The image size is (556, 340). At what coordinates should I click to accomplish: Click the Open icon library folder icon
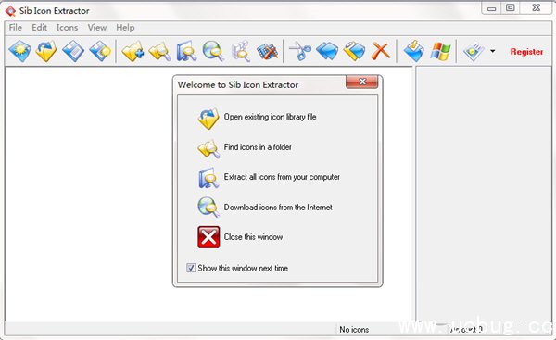(x=46, y=51)
